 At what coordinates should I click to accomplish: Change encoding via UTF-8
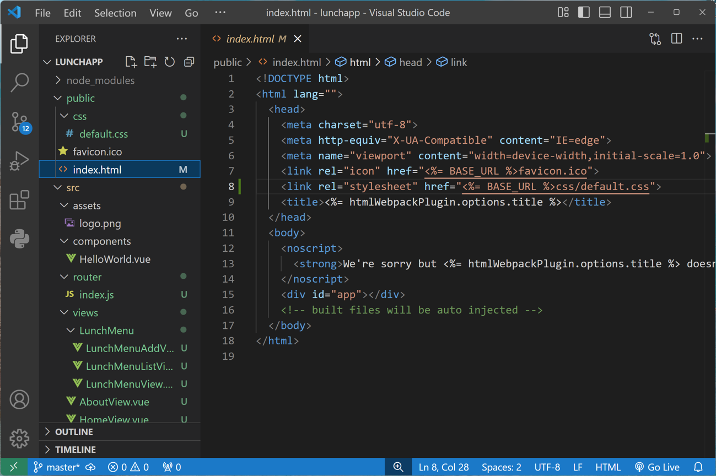click(x=547, y=467)
